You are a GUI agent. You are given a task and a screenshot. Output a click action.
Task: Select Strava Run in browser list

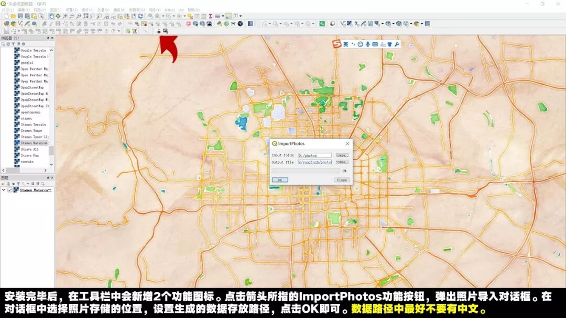(26, 155)
